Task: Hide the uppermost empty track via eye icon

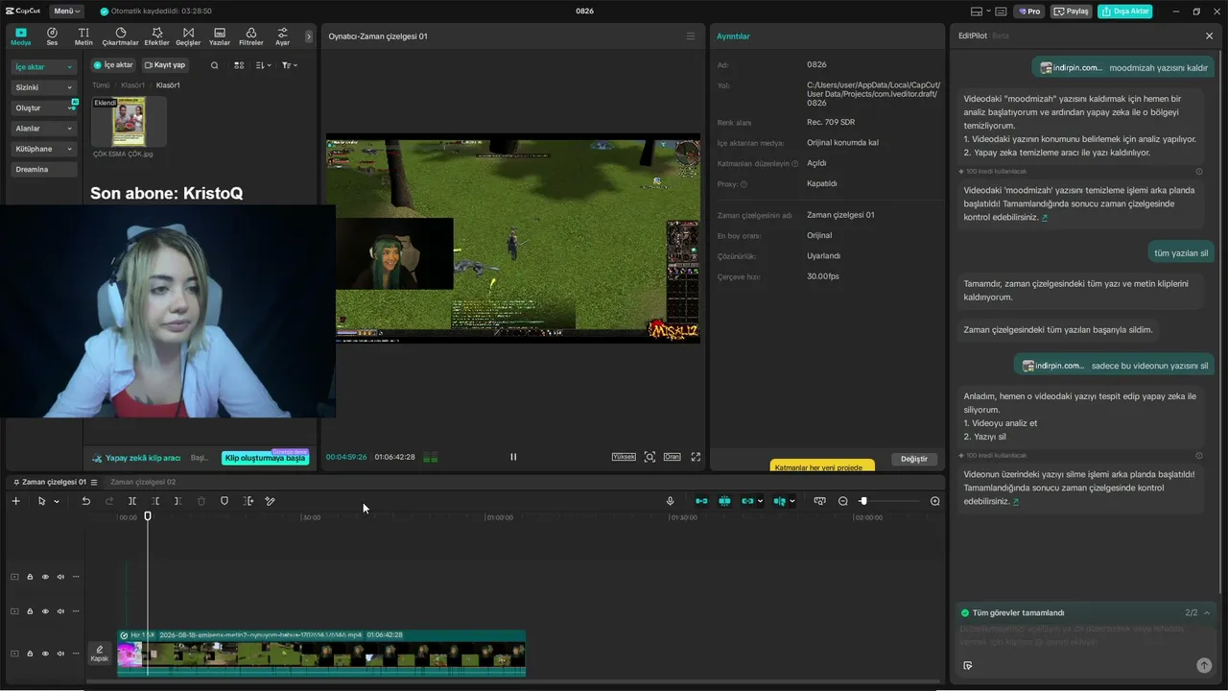Action: (x=45, y=577)
